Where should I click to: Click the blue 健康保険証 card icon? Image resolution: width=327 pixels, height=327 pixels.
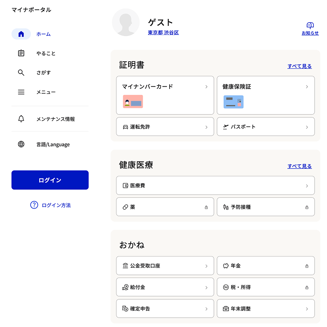tap(233, 102)
